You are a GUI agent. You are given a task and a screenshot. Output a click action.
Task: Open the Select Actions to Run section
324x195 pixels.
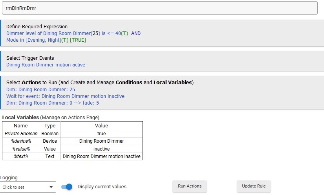coord(100,83)
